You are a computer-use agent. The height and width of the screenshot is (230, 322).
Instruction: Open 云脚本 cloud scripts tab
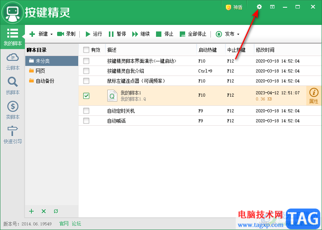[x=13, y=62]
